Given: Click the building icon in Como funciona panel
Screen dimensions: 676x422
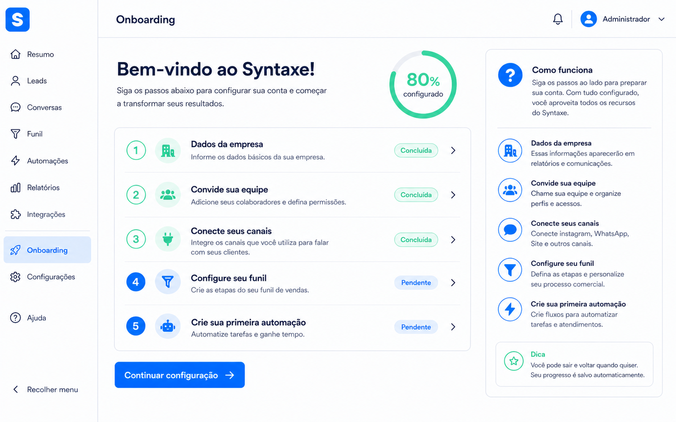Looking at the screenshot, I should (510, 151).
